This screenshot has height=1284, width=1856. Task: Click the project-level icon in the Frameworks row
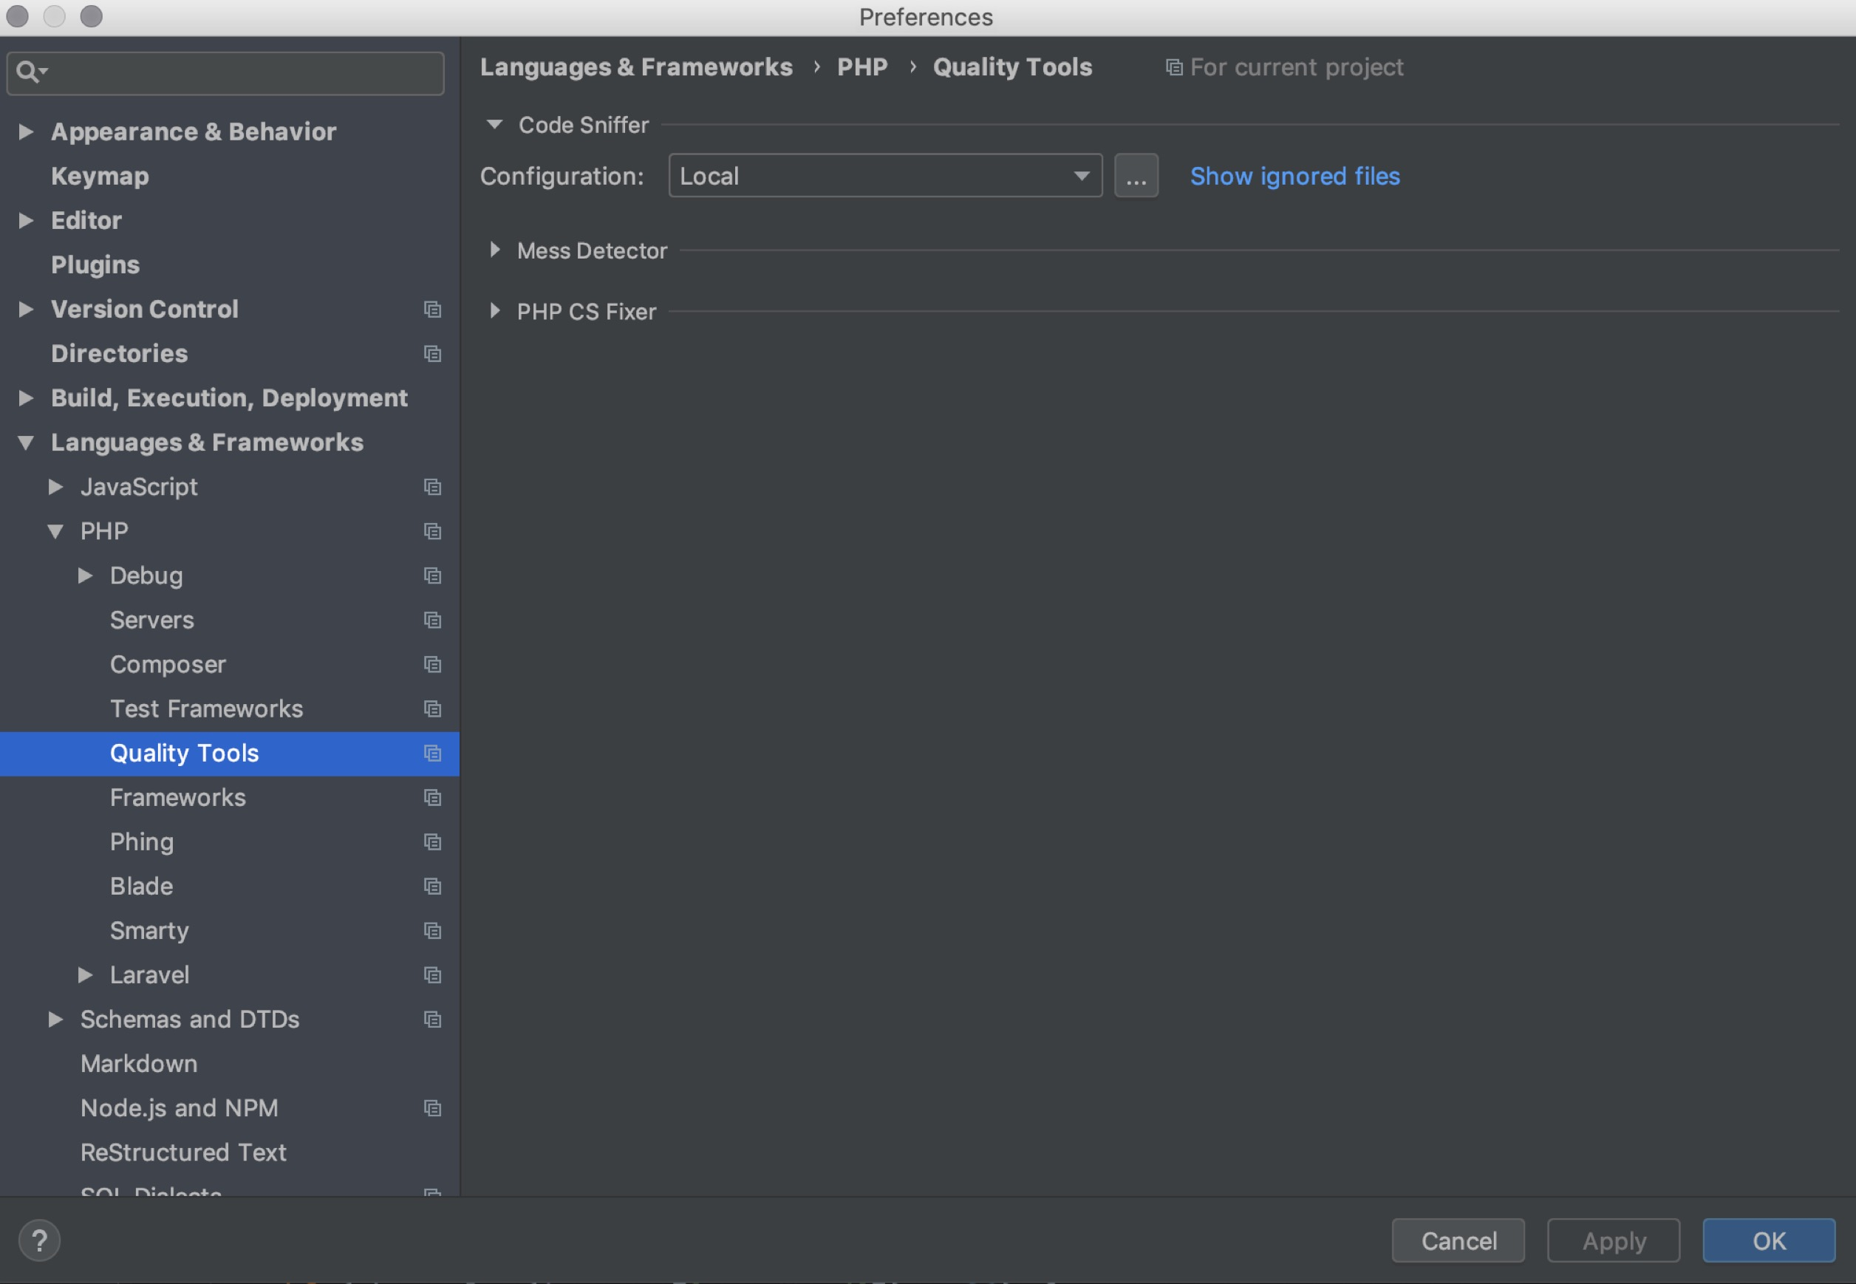(433, 798)
